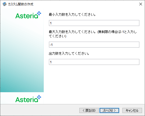The image size is (145, 116).
Task: Proceed with the 次へ(N) button
Action: point(109,110)
